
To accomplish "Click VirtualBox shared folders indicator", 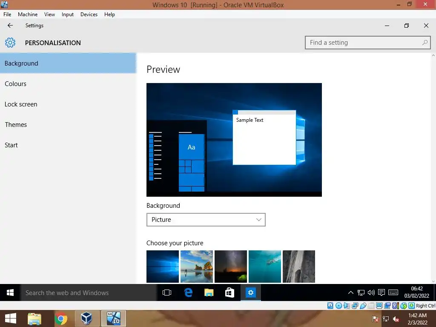I will click(371, 306).
